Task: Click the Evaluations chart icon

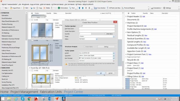Action: coord(152,8)
